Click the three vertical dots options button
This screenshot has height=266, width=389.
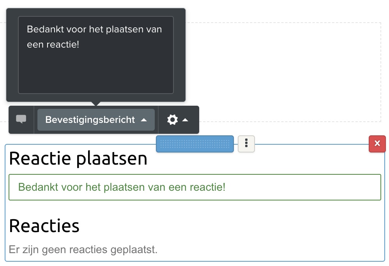click(x=246, y=144)
